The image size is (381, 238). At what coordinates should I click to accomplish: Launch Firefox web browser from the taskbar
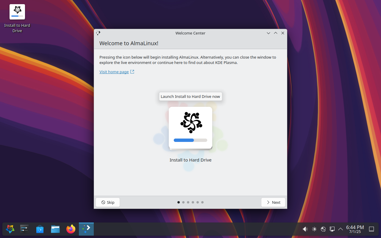(x=71, y=229)
